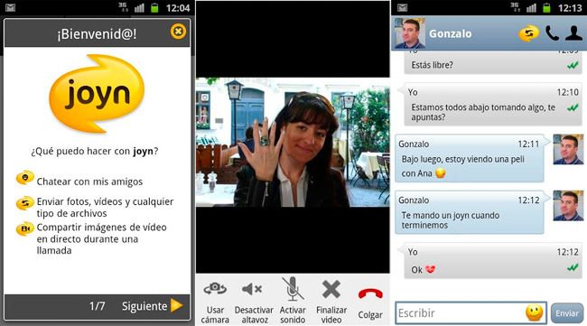Close the ¡Bienvenid@! welcome dialog

(x=178, y=32)
